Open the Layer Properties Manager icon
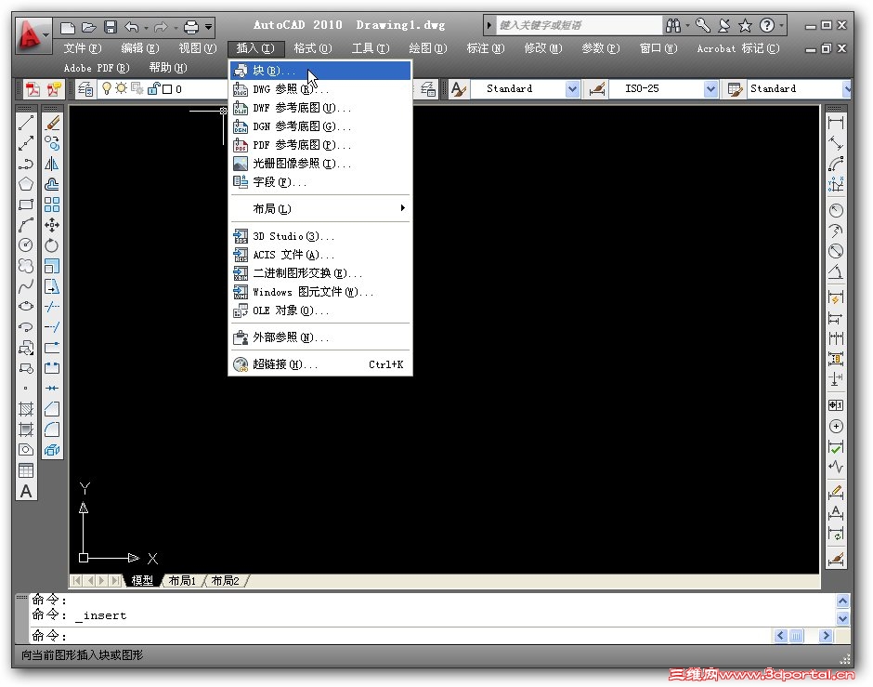873x687 pixels. click(85, 89)
